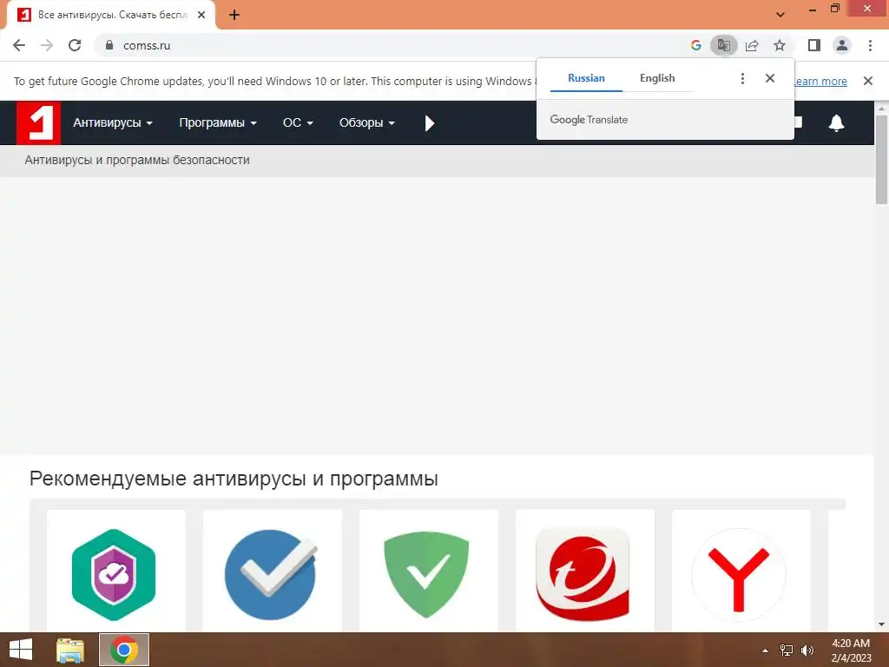View site security lock info
This screenshot has height=667, width=889.
[109, 45]
